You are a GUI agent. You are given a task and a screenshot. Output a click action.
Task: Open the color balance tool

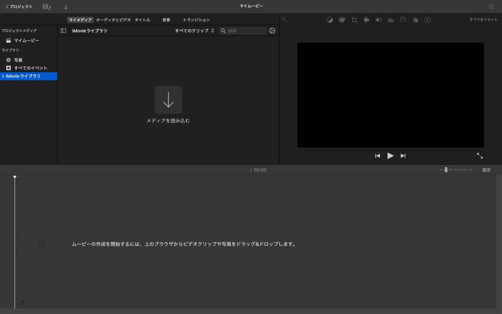(x=330, y=20)
